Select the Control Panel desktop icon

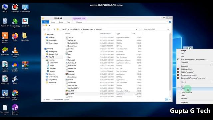click(25, 8)
